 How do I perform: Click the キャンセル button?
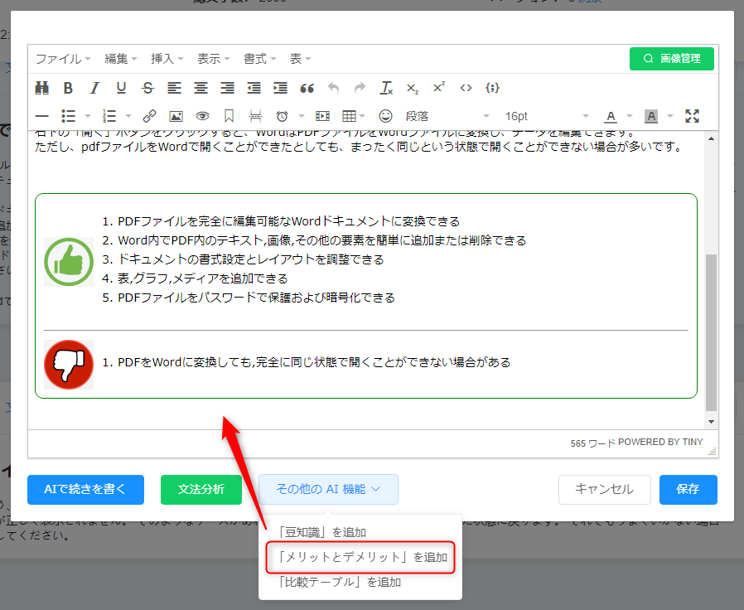tap(604, 490)
